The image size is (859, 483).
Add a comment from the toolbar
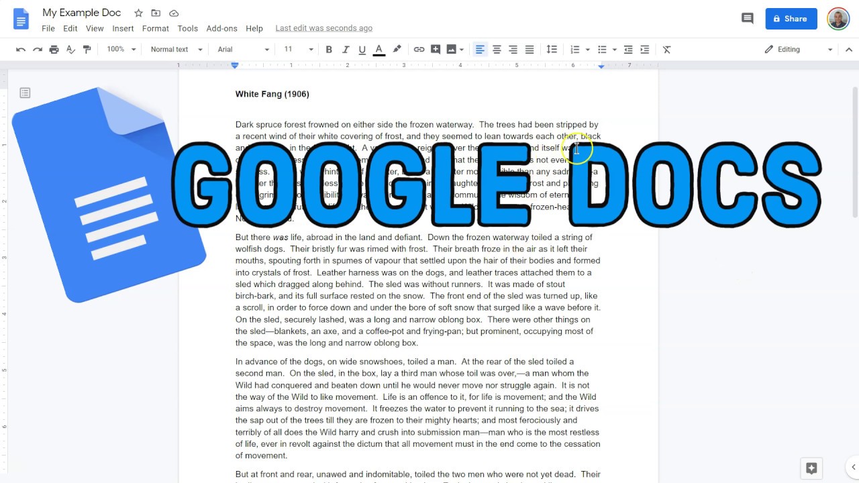click(436, 50)
